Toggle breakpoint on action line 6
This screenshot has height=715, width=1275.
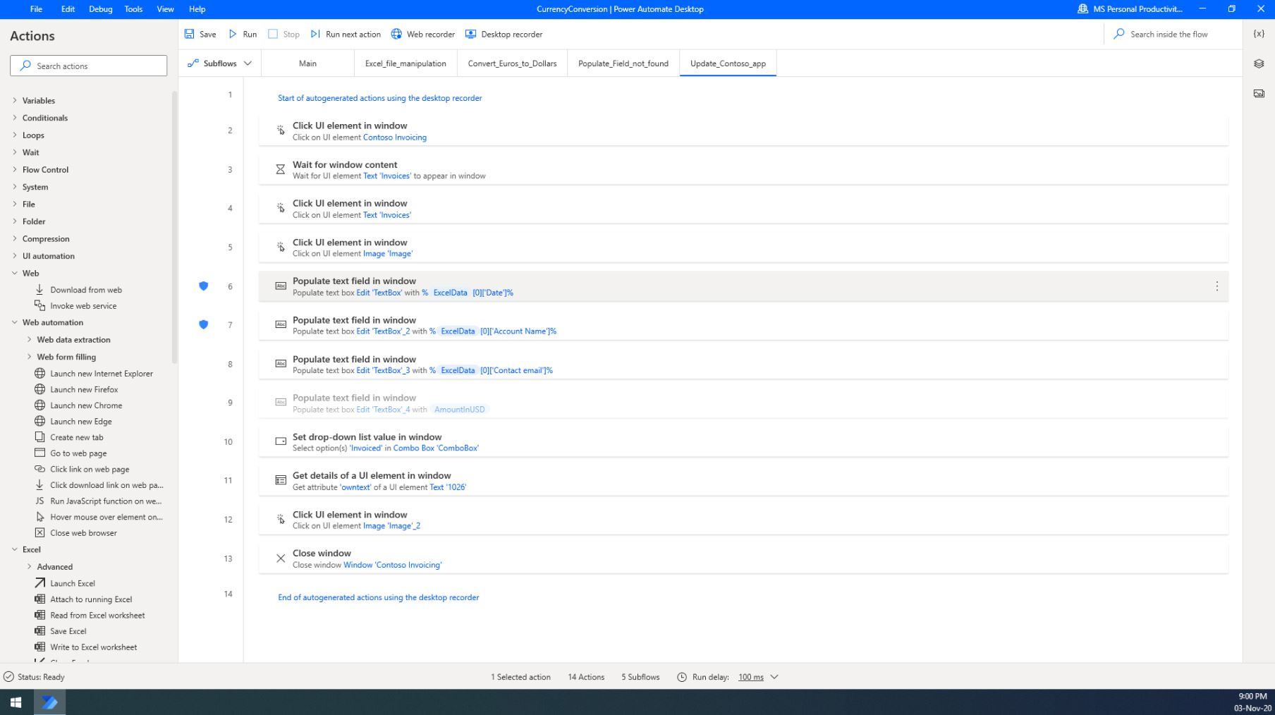pyautogui.click(x=204, y=286)
